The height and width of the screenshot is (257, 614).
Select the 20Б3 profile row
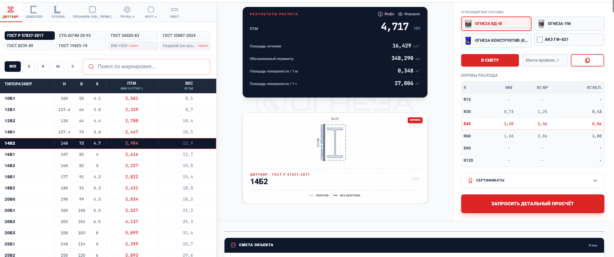point(108,233)
